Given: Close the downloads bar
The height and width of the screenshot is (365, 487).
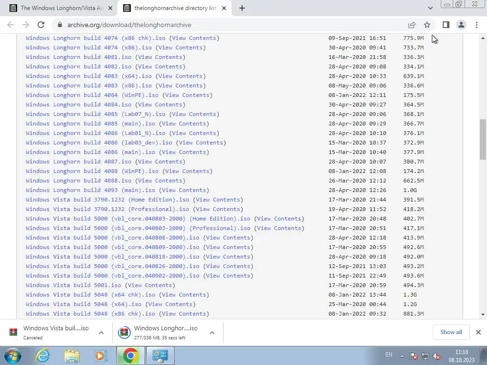Looking at the screenshot, I should pyautogui.click(x=478, y=332).
